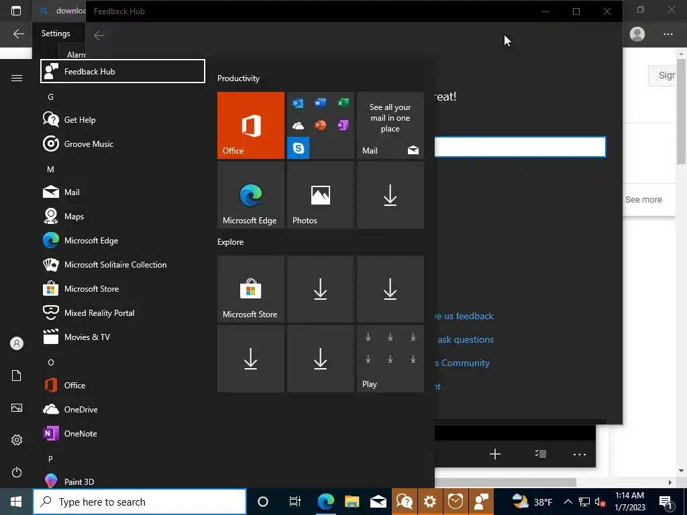Screen dimensions: 687x515
Task: Open Feedback Hub from the app list
Action: pyautogui.click(x=123, y=71)
